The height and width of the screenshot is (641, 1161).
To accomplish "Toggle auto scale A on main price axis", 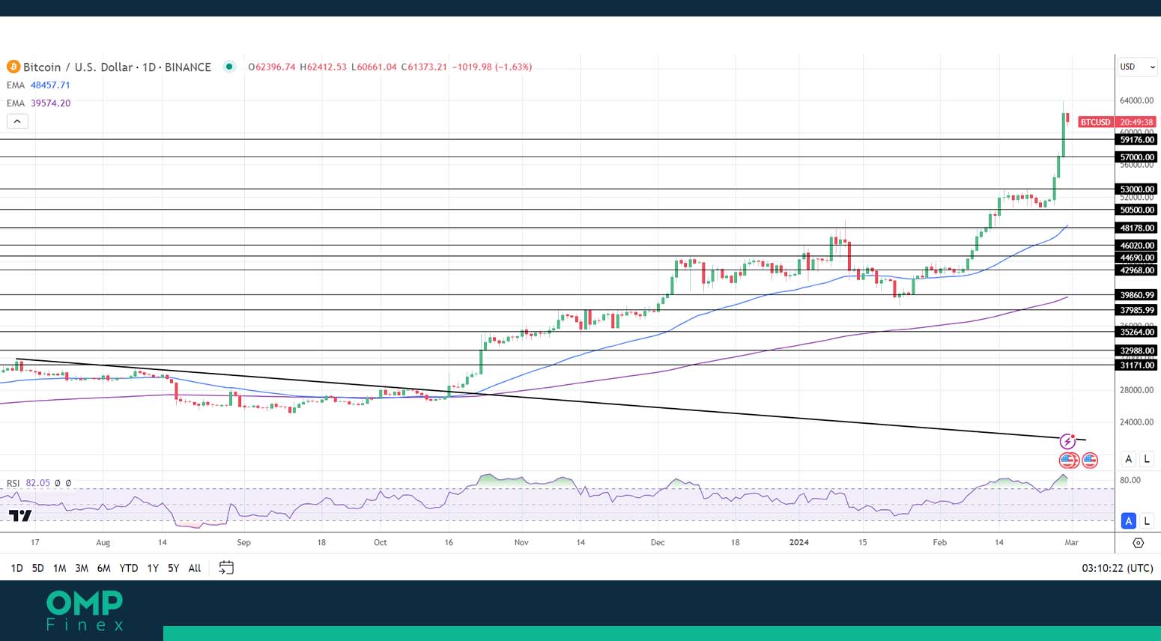I will point(1128,459).
